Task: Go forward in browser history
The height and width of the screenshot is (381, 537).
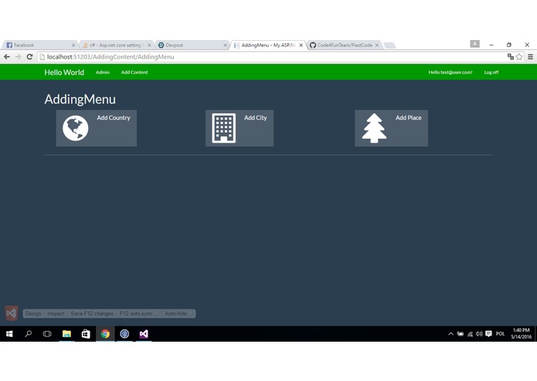Action: coord(18,57)
